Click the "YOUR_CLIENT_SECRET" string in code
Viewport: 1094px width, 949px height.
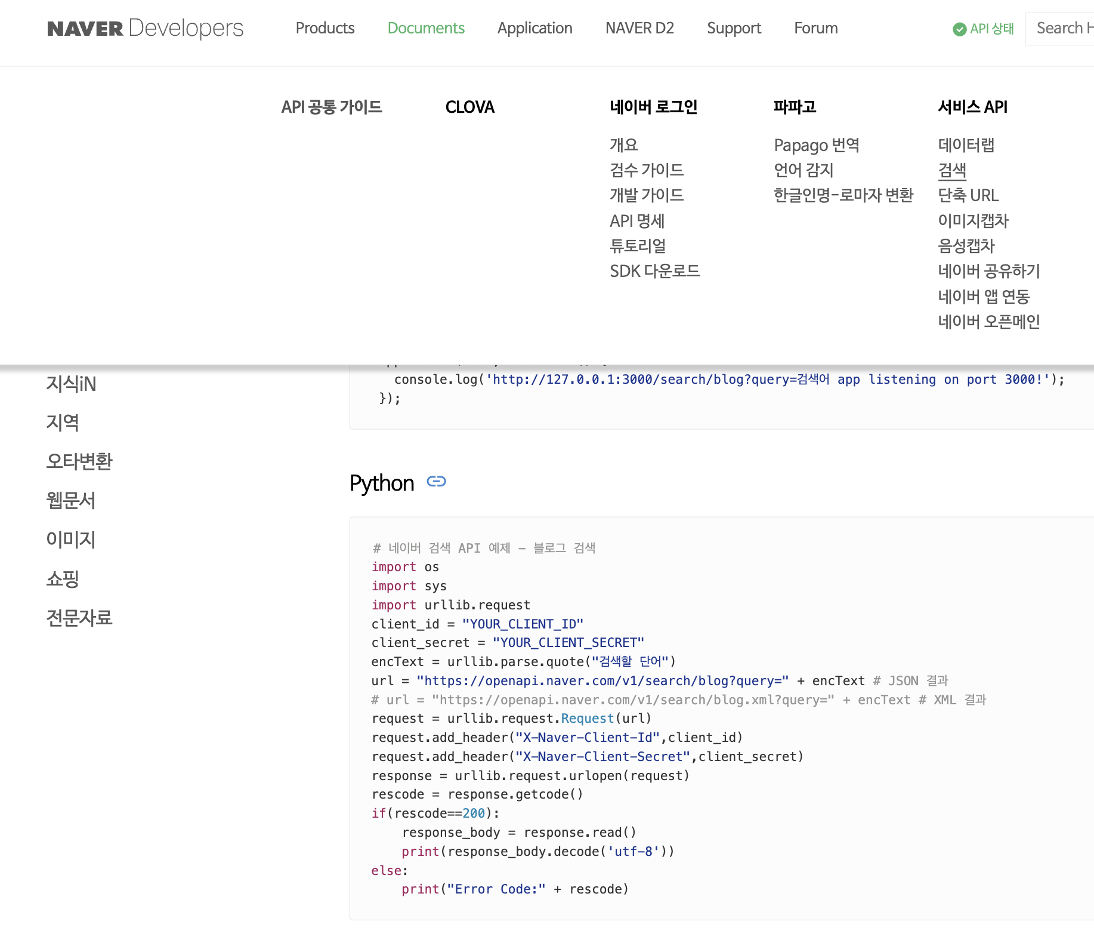tap(568, 643)
